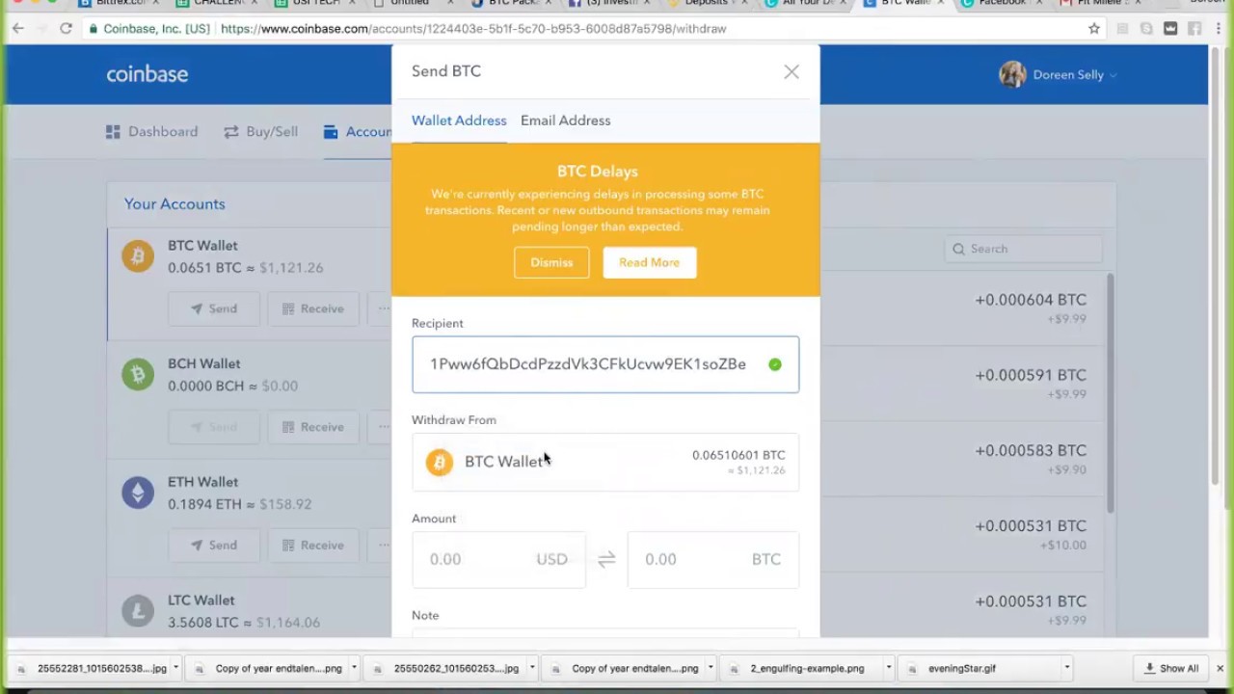This screenshot has height=694, width=1234.
Task: Click the Dashboard grid icon
Action: [x=113, y=132]
